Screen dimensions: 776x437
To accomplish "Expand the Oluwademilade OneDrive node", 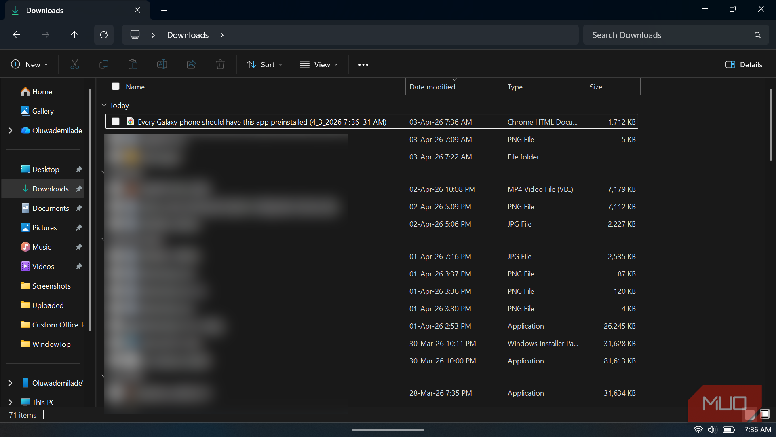I will pyautogui.click(x=11, y=130).
